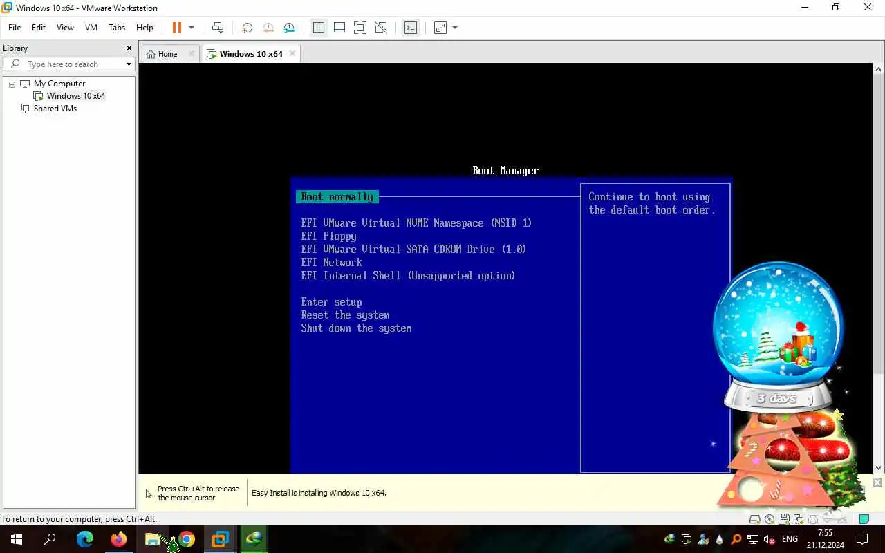Click the Stretch guest display icon

point(440,28)
